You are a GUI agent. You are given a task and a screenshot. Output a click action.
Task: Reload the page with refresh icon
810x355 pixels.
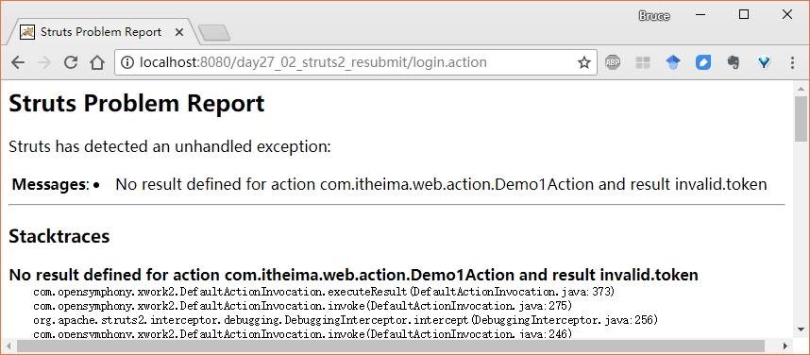click(x=71, y=62)
